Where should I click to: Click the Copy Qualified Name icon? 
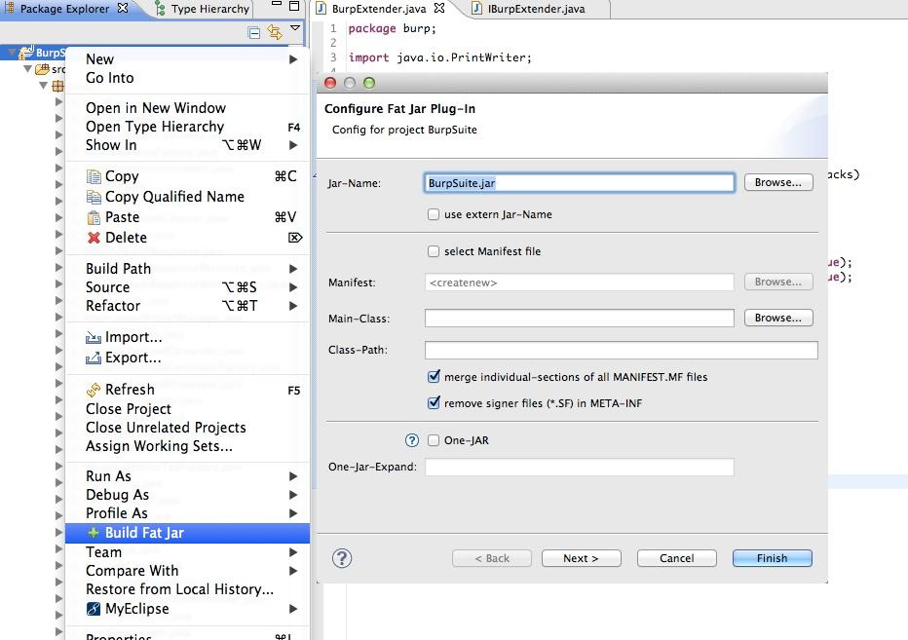tap(94, 197)
